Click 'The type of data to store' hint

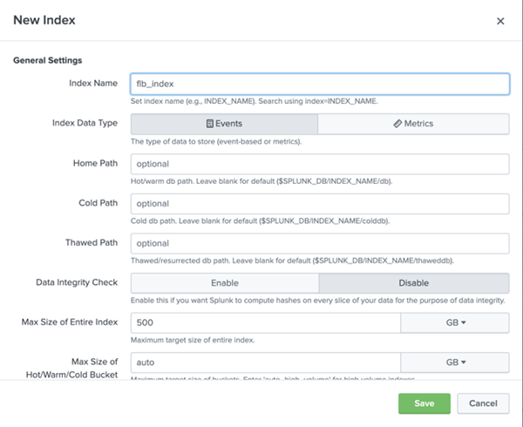(216, 142)
